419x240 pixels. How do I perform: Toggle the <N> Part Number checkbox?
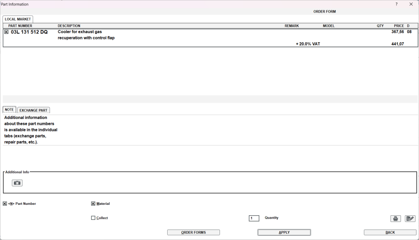5,204
